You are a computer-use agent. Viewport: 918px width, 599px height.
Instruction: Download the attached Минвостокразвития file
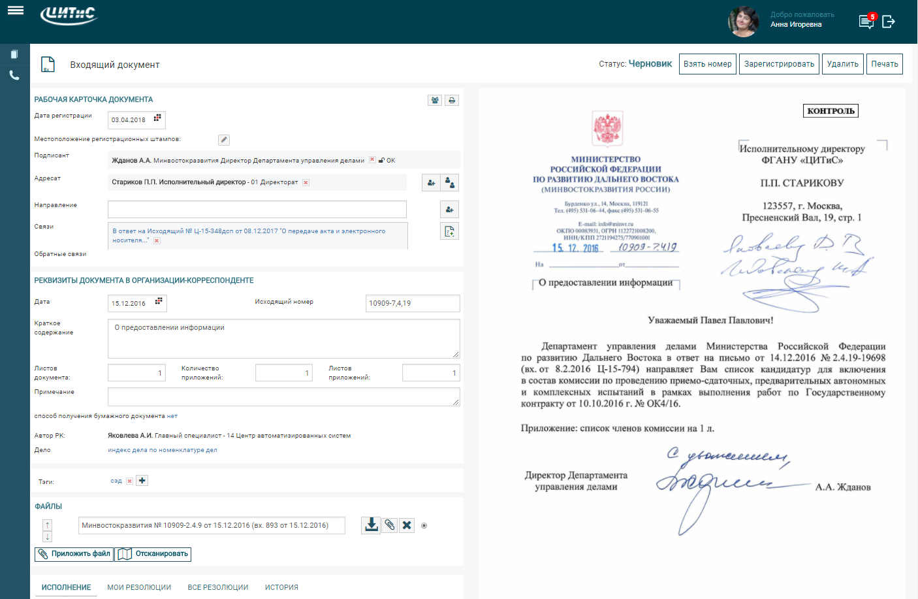point(371,525)
